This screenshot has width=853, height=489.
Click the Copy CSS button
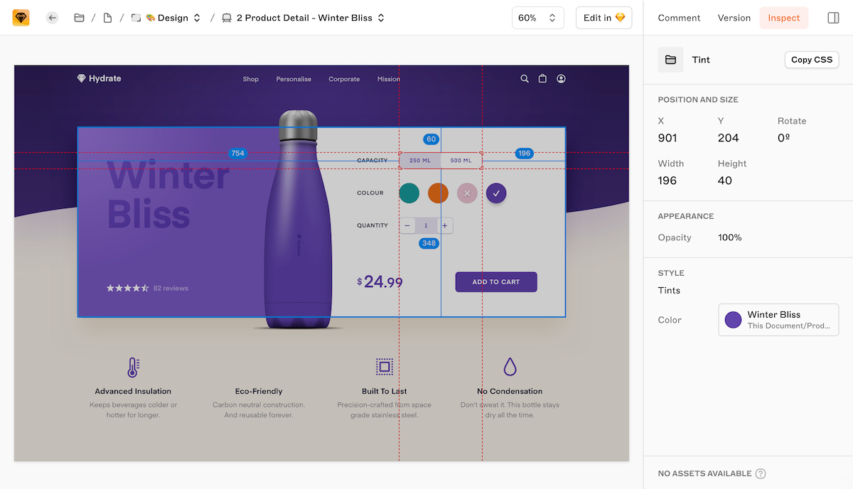(811, 60)
